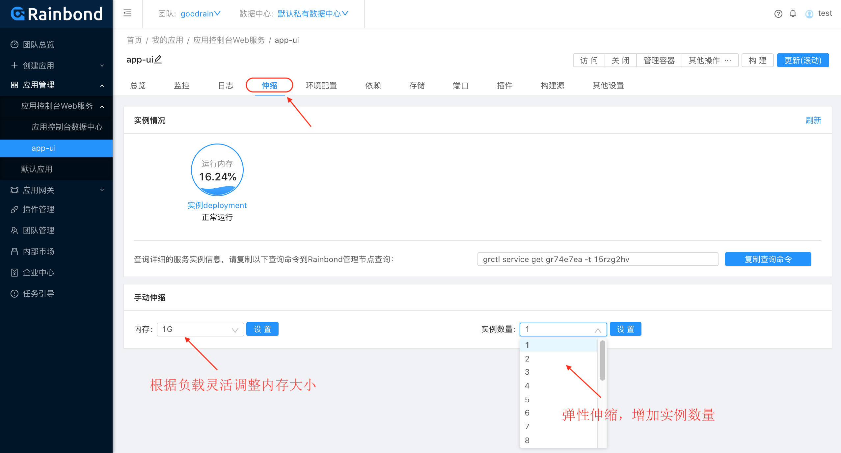Click 设置 button next to instance count
The width and height of the screenshot is (841, 453).
626,329
